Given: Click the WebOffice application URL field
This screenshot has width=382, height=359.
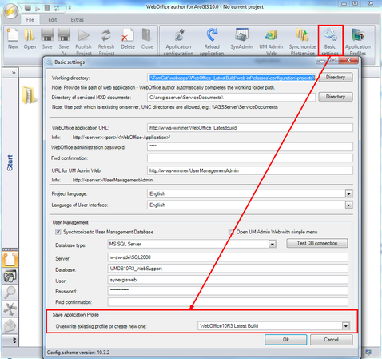Looking at the screenshot, I should (250, 128).
